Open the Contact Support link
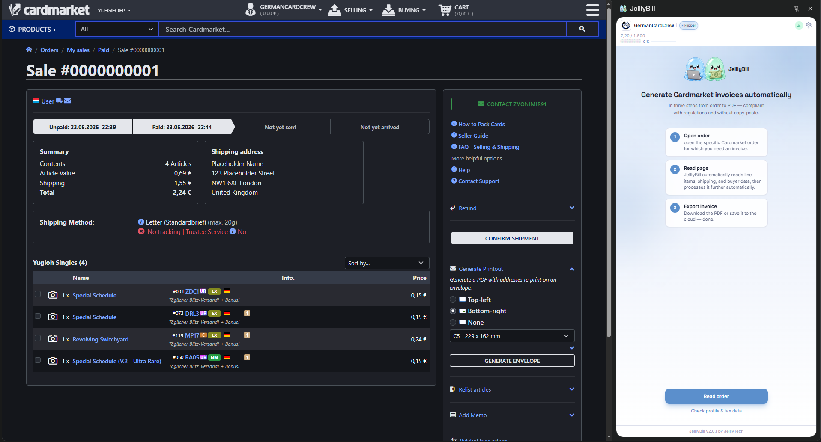 (479, 181)
